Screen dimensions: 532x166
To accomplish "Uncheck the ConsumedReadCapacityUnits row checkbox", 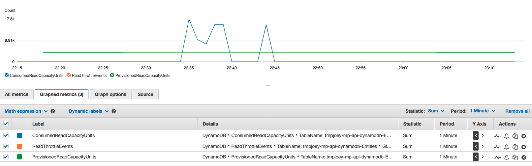I will 6,135.
